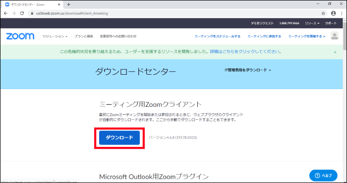Viewport: 347px width, 183px height.
Task: Dismiss the green banner with x
Action: (335, 52)
